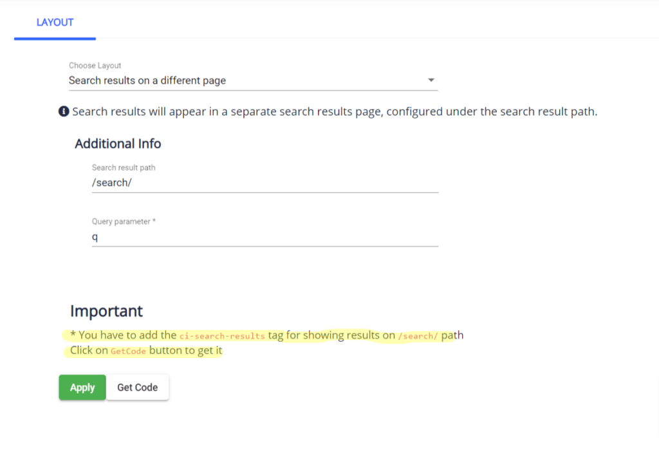Screen dimensions: 659x450
Task: Switch to the LAYOUT tab
Action: click(55, 22)
